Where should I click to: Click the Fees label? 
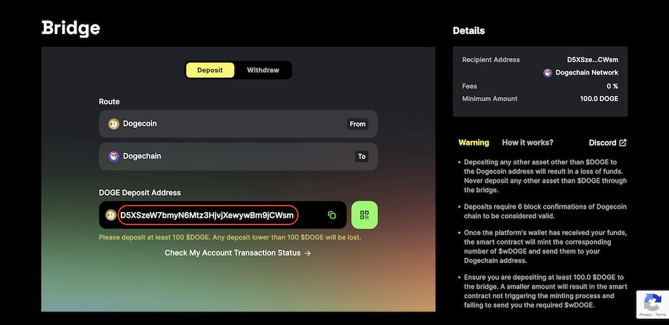click(469, 86)
